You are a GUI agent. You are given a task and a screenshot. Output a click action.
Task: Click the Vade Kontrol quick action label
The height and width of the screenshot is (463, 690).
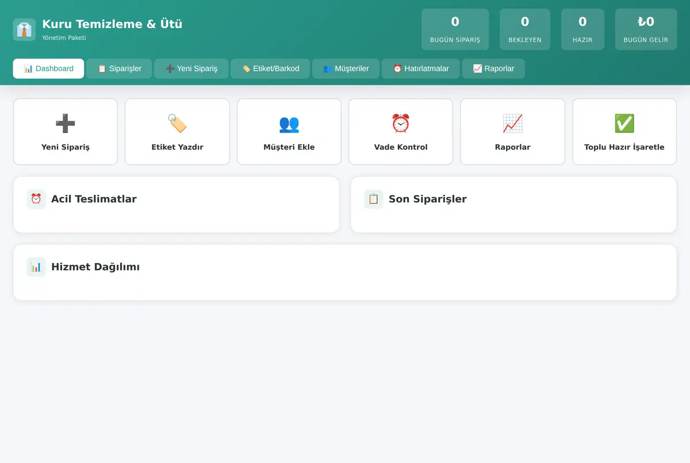coord(401,147)
